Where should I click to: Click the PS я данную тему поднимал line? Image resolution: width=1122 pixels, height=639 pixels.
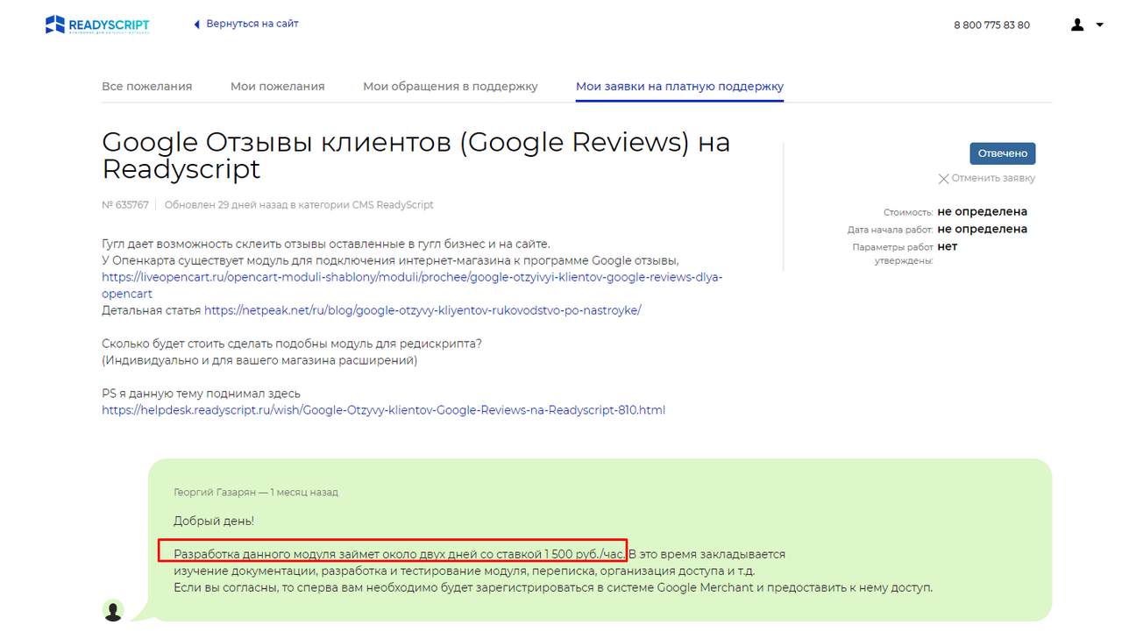click(202, 394)
